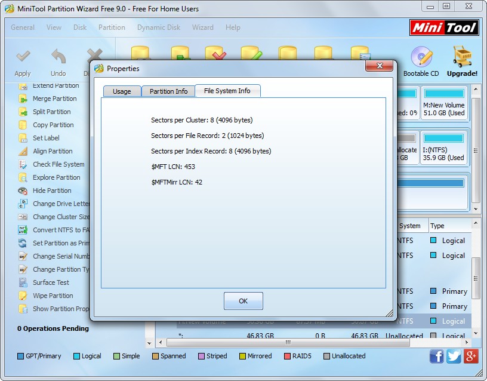
Task: Click the Undo arrow icon
Action: [58, 57]
